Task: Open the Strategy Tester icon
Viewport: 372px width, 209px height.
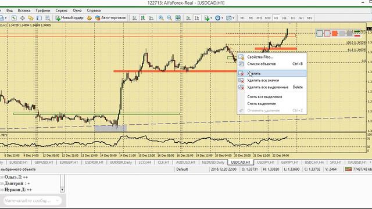Action: [x=48, y=18]
